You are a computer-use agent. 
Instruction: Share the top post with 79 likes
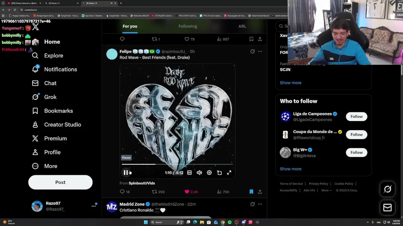coord(260,39)
